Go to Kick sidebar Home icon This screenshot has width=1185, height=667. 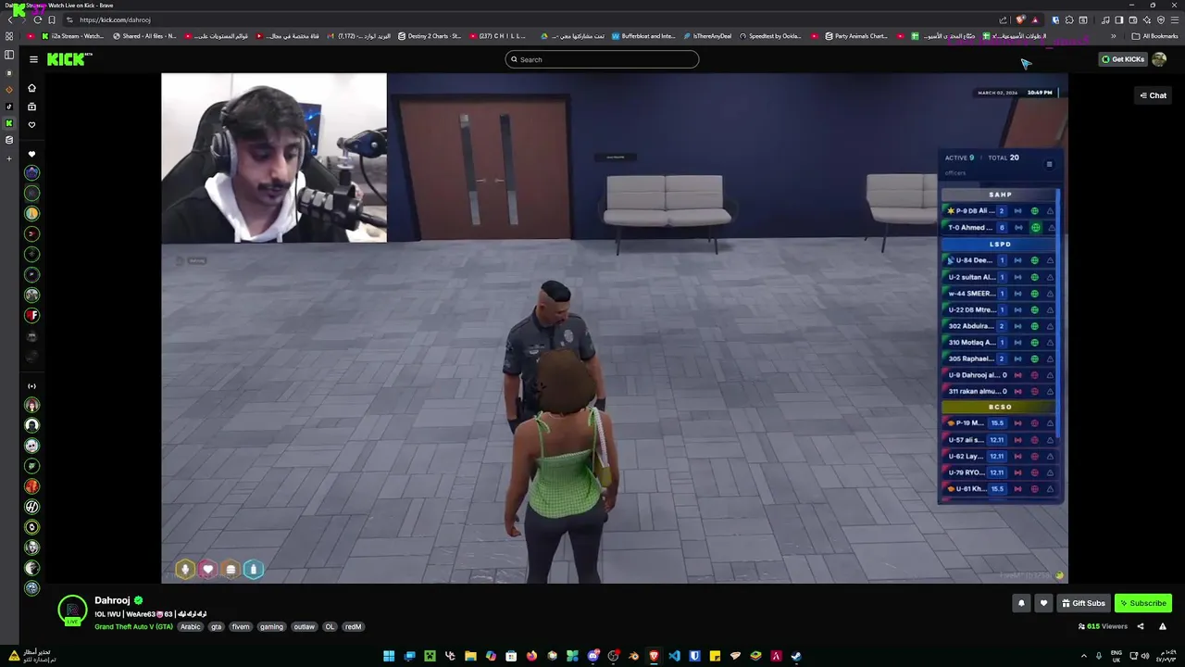point(31,88)
